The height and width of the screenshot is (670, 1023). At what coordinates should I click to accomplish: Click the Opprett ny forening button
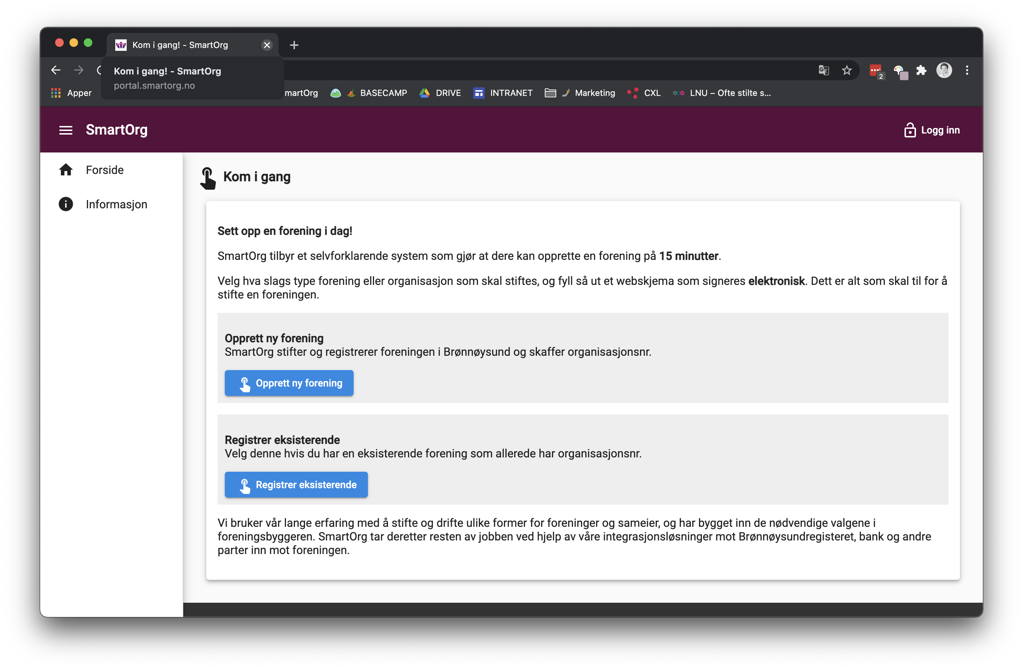tap(289, 383)
